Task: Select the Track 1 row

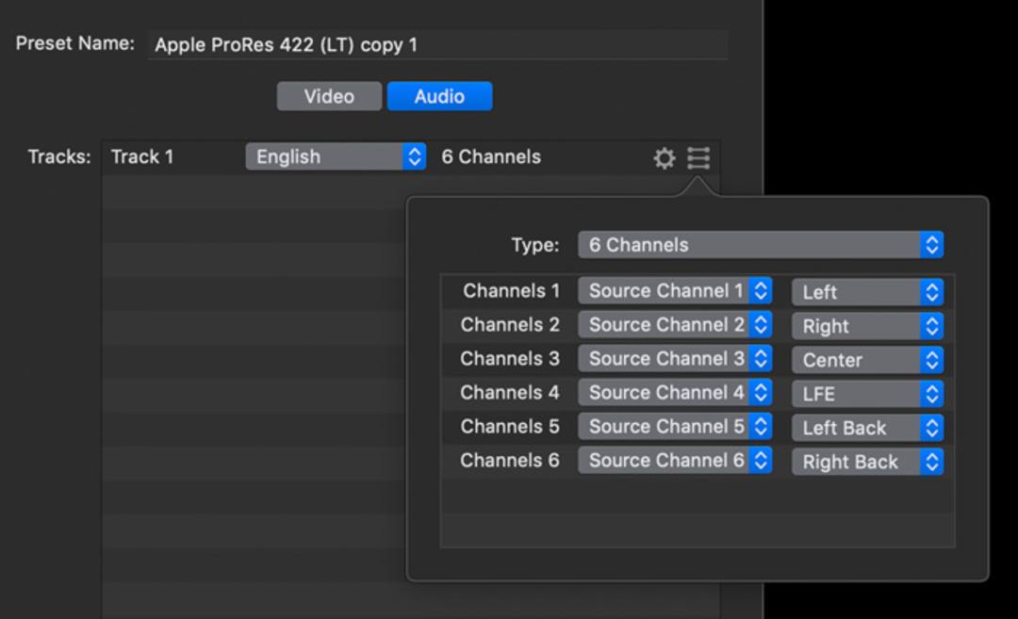Action: pos(410,157)
